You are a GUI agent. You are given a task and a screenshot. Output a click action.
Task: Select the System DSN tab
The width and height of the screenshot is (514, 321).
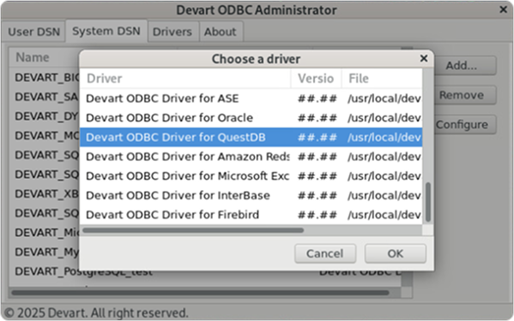coord(106,31)
